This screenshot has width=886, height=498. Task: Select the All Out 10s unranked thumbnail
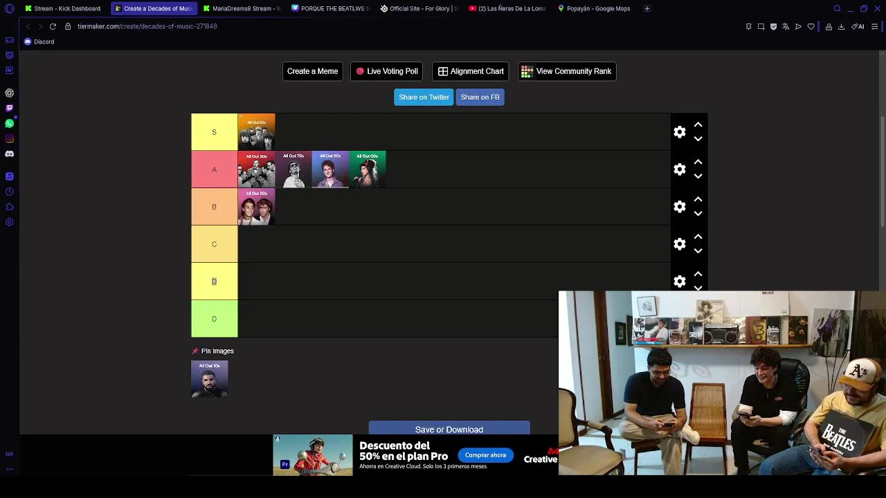coord(210,379)
